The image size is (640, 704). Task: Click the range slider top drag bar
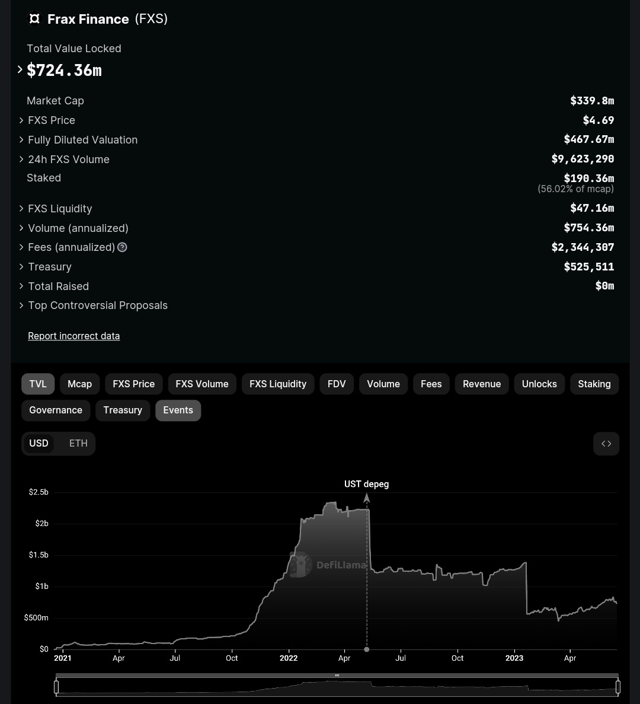(337, 676)
